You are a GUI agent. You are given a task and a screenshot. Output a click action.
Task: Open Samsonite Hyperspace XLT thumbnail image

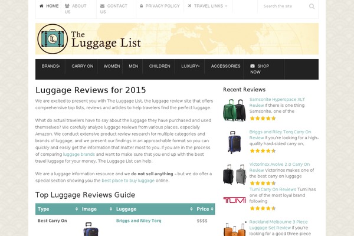click(x=234, y=110)
